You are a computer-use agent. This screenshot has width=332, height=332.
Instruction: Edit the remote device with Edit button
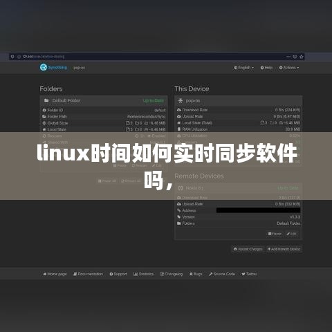tap(291, 234)
